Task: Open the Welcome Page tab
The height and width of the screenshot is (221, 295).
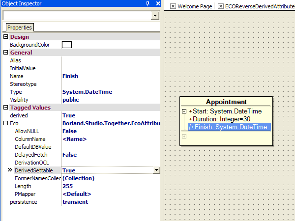Action: [x=194, y=6]
